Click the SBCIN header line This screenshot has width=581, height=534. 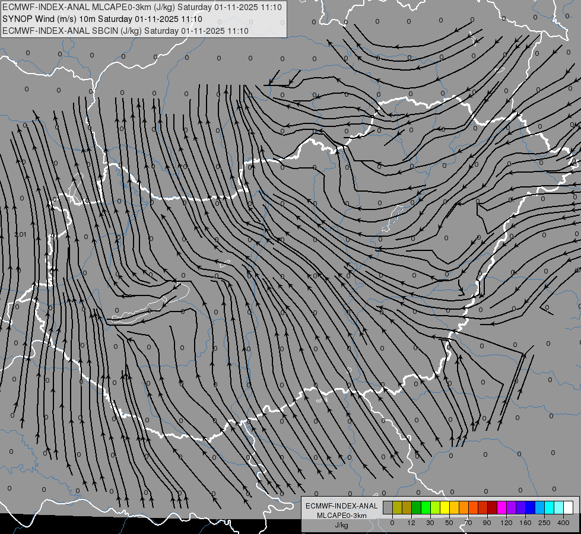coord(125,31)
